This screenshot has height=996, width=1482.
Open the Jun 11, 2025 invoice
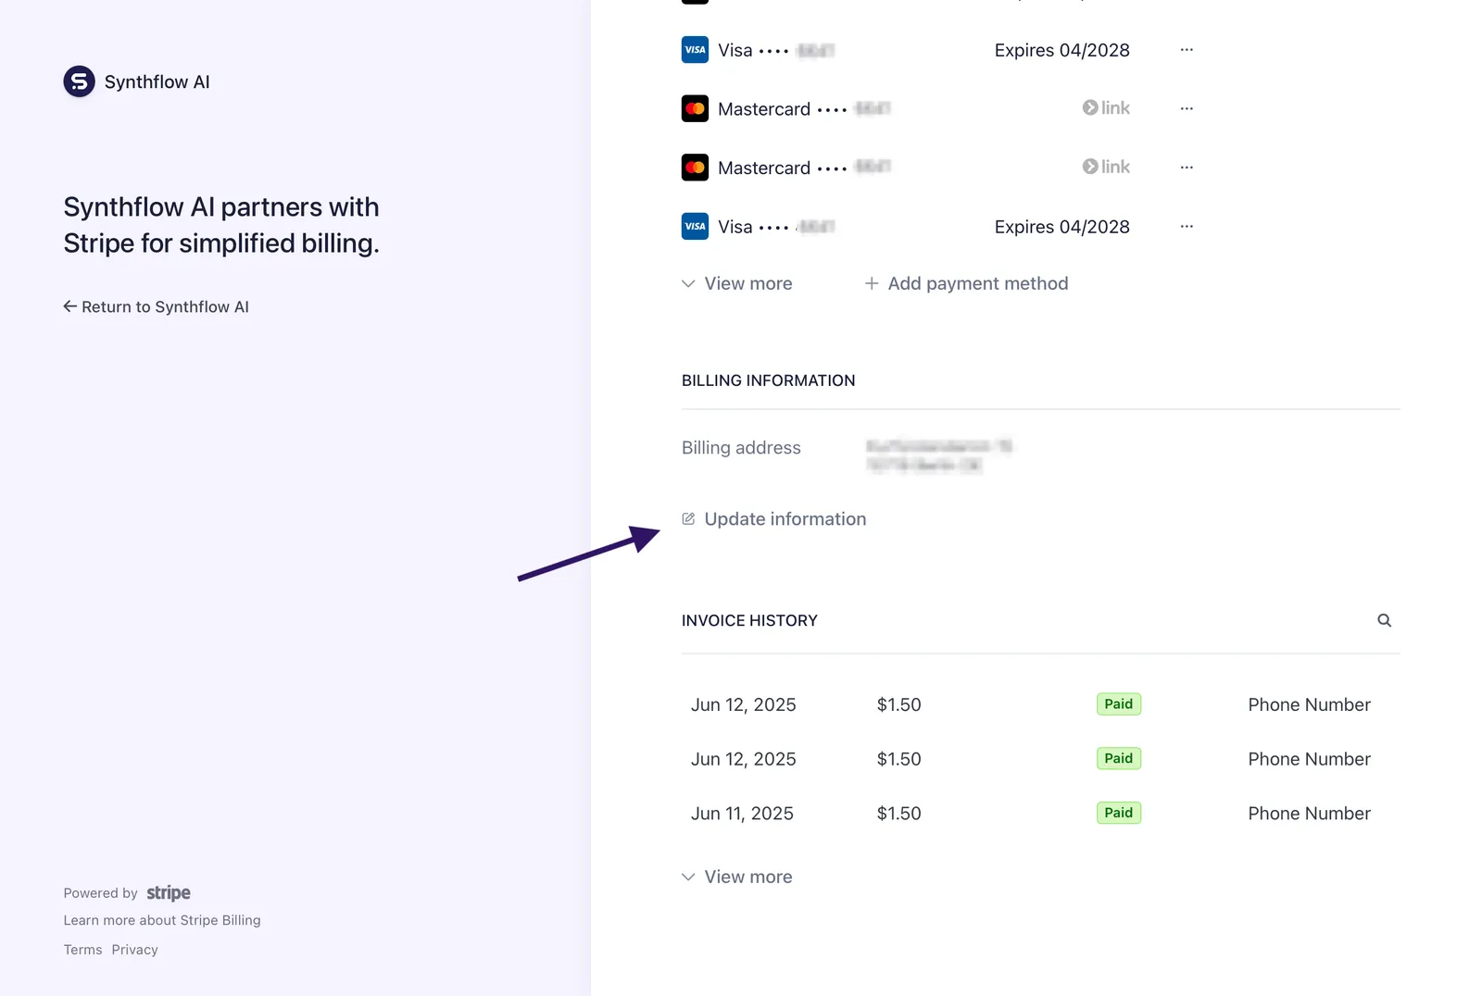pos(1040,813)
